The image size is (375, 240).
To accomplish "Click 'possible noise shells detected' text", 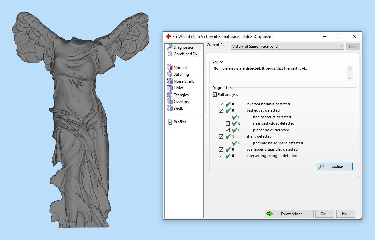I will (278, 143).
